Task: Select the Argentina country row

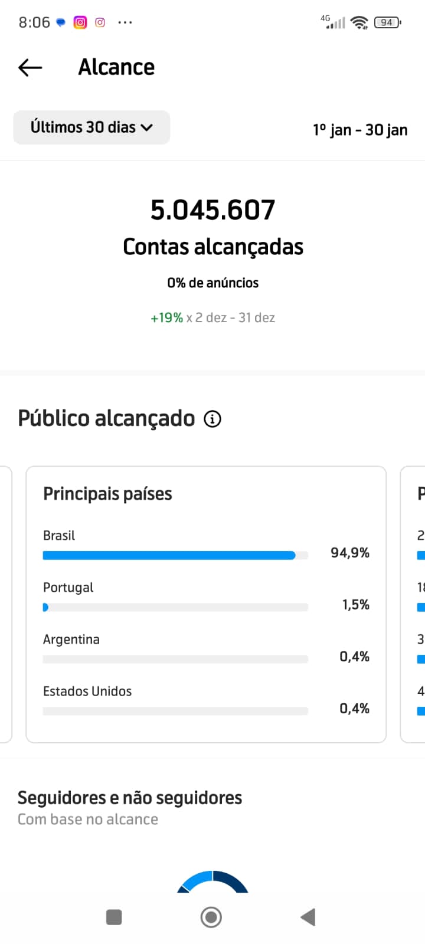Action: pos(206,648)
